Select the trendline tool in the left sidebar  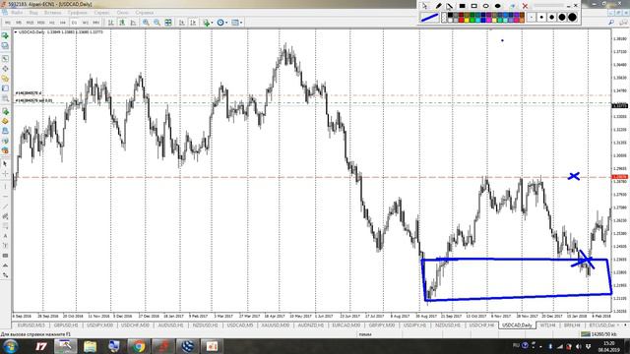click(x=5, y=206)
